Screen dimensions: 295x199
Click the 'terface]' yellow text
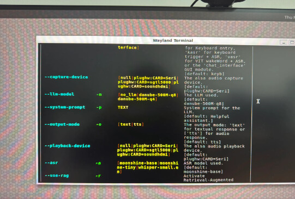128,47
